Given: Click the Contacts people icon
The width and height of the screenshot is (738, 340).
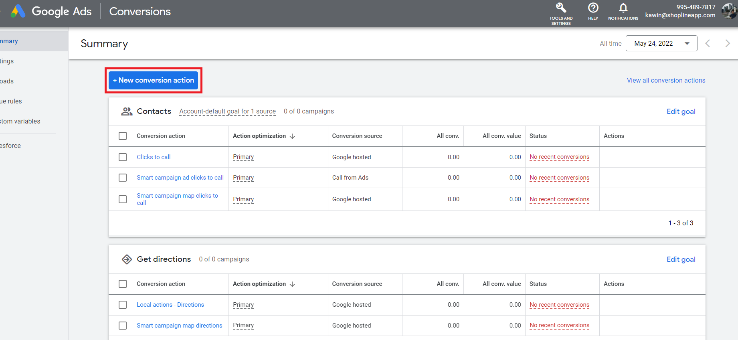Looking at the screenshot, I should (x=127, y=111).
